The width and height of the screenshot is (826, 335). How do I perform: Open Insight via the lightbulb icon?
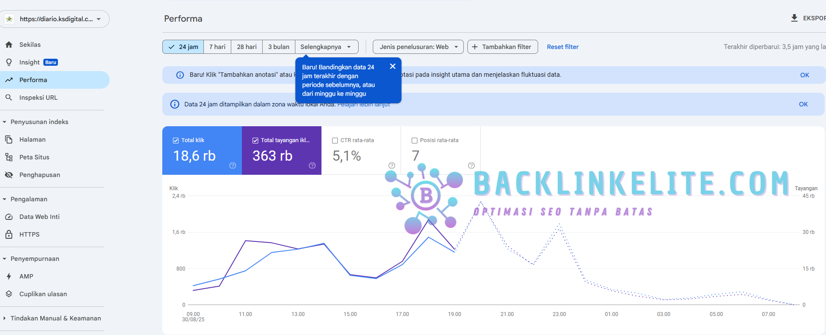[x=9, y=62]
